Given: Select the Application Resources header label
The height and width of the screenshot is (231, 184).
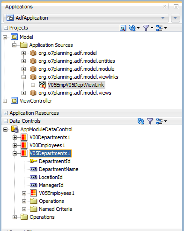Looking at the screenshot, I should tap(34, 113).
